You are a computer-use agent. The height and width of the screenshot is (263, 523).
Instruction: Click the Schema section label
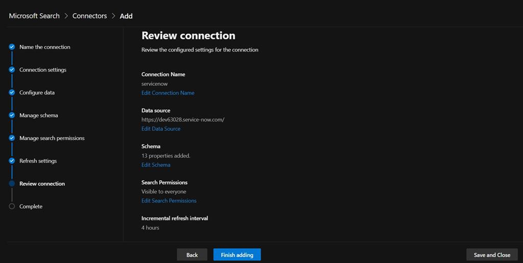[151, 147]
